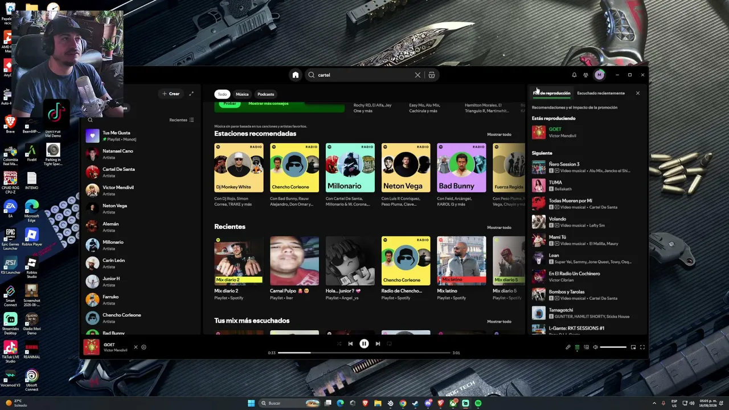Open Neton Vega radio station card
This screenshot has height=410, width=729.
(406, 175)
